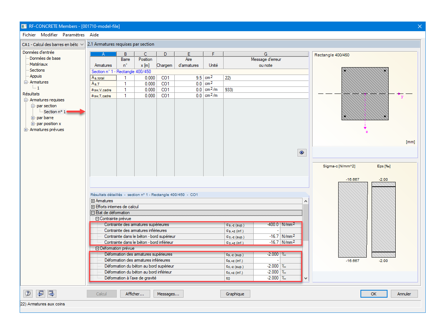The image size is (445, 334).
Task: Click the Afficher... button
Action: click(x=135, y=294)
